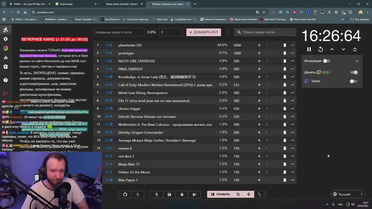Click the save floppy disk button

point(169,194)
